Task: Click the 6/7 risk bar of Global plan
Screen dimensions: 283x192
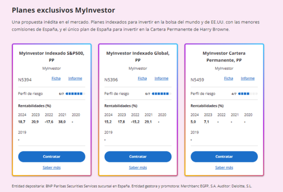Action: (x=161, y=94)
